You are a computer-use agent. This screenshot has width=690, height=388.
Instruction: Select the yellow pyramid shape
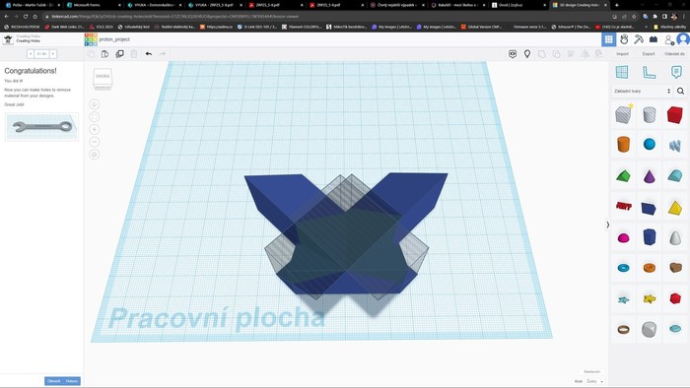pos(674,208)
